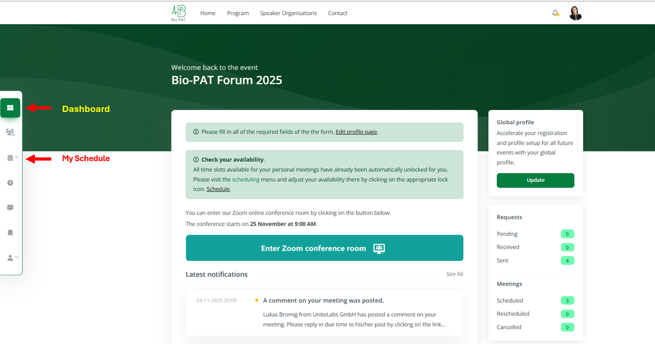Open Speaker Organisations page
Image resolution: width=655 pixels, height=356 pixels.
click(288, 13)
